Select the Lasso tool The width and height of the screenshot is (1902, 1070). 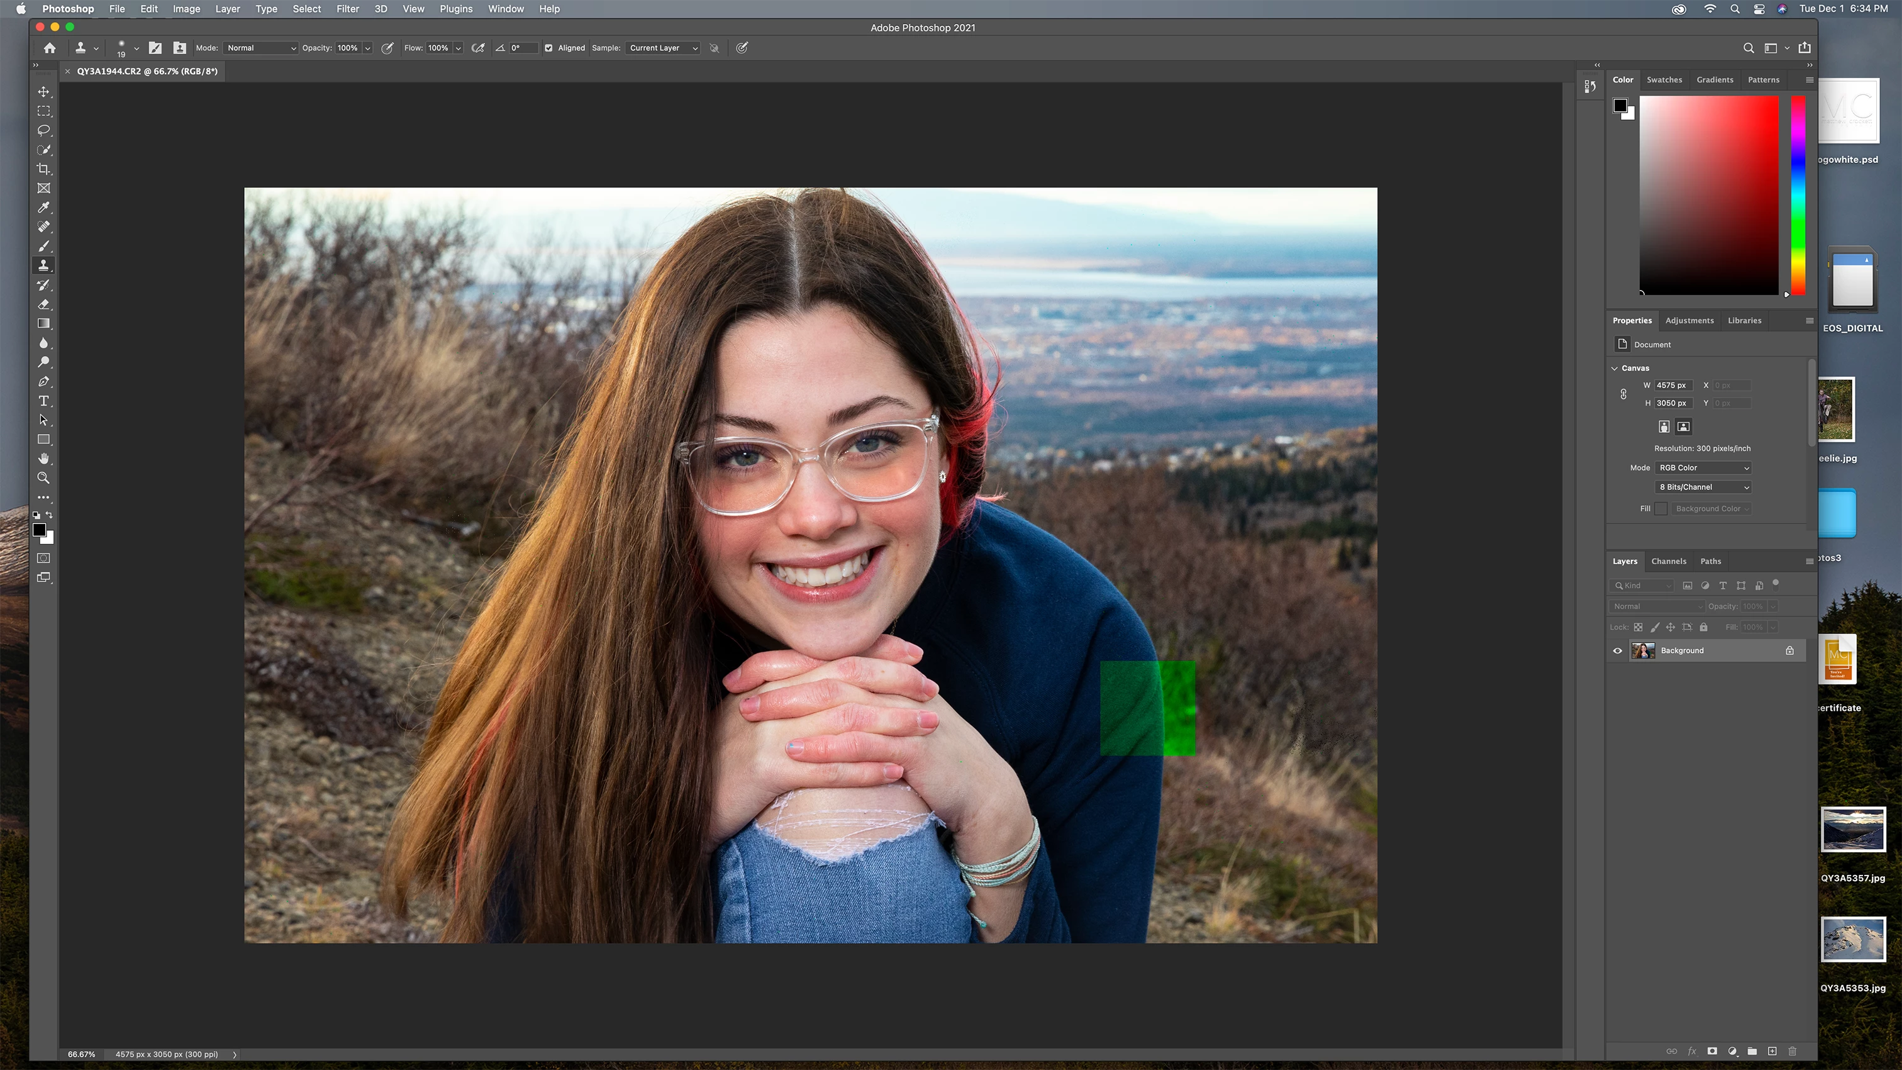[x=43, y=131]
